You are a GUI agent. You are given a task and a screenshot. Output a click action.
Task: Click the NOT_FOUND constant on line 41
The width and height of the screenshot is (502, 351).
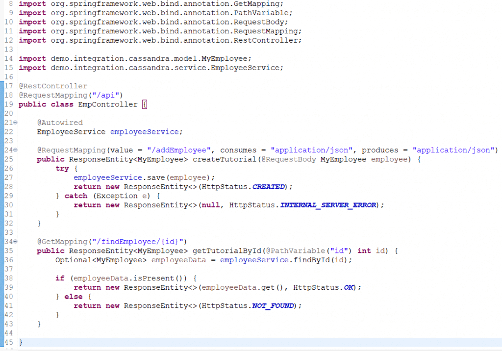click(273, 306)
